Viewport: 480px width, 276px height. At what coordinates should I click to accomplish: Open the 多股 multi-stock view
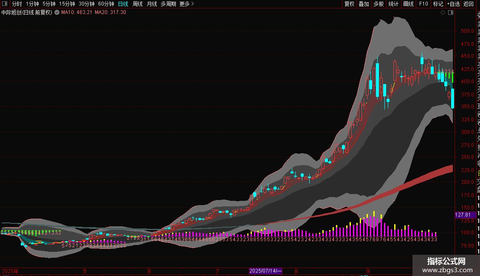pyautogui.click(x=378, y=4)
